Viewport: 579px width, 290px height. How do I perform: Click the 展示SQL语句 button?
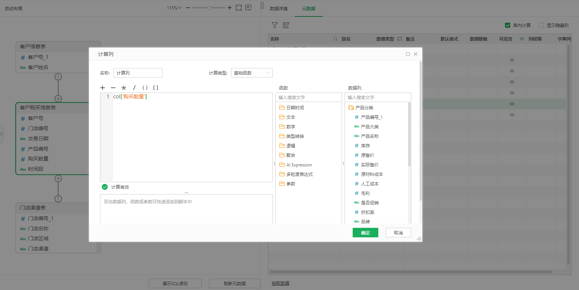tap(175, 283)
